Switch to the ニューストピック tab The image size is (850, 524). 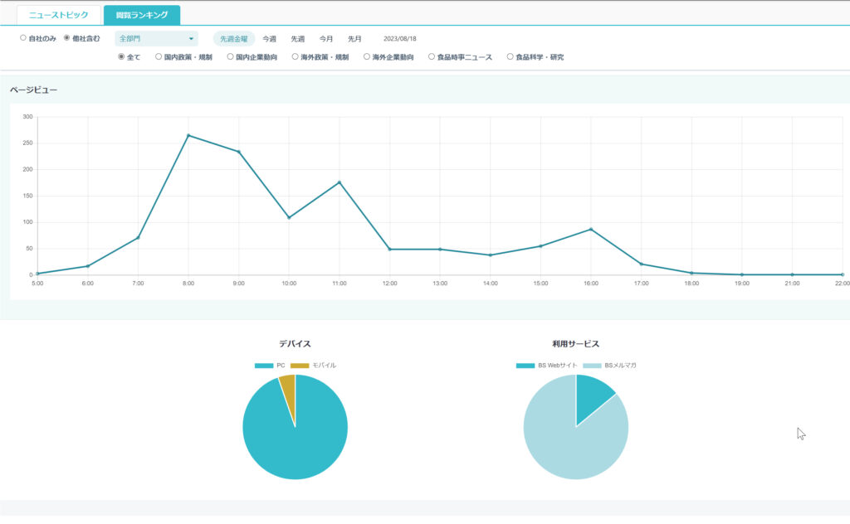[x=59, y=15]
